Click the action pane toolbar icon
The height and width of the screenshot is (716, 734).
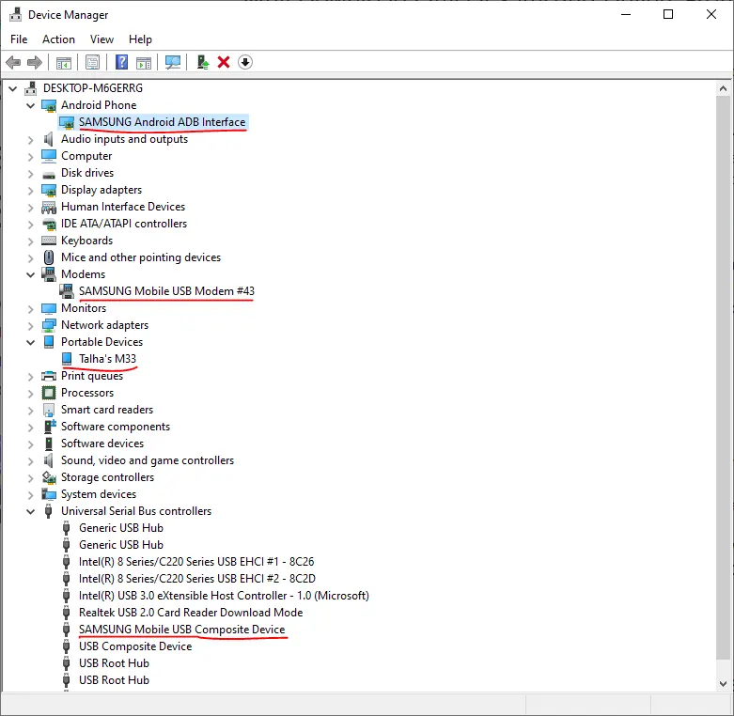tap(144, 62)
